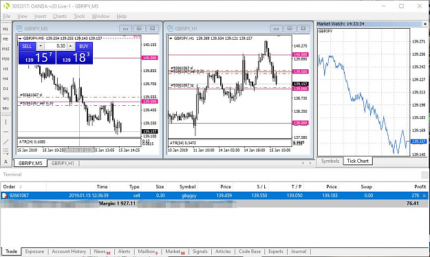
Task: Click the order 92661067 row icon
Action: pos(5,196)
